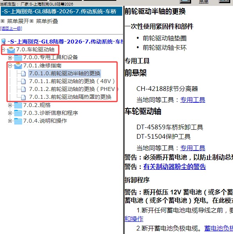Click the text DT-51504保护工具
Image resolution: width=233 pixels, height=234 pixels.
(164, 136)
